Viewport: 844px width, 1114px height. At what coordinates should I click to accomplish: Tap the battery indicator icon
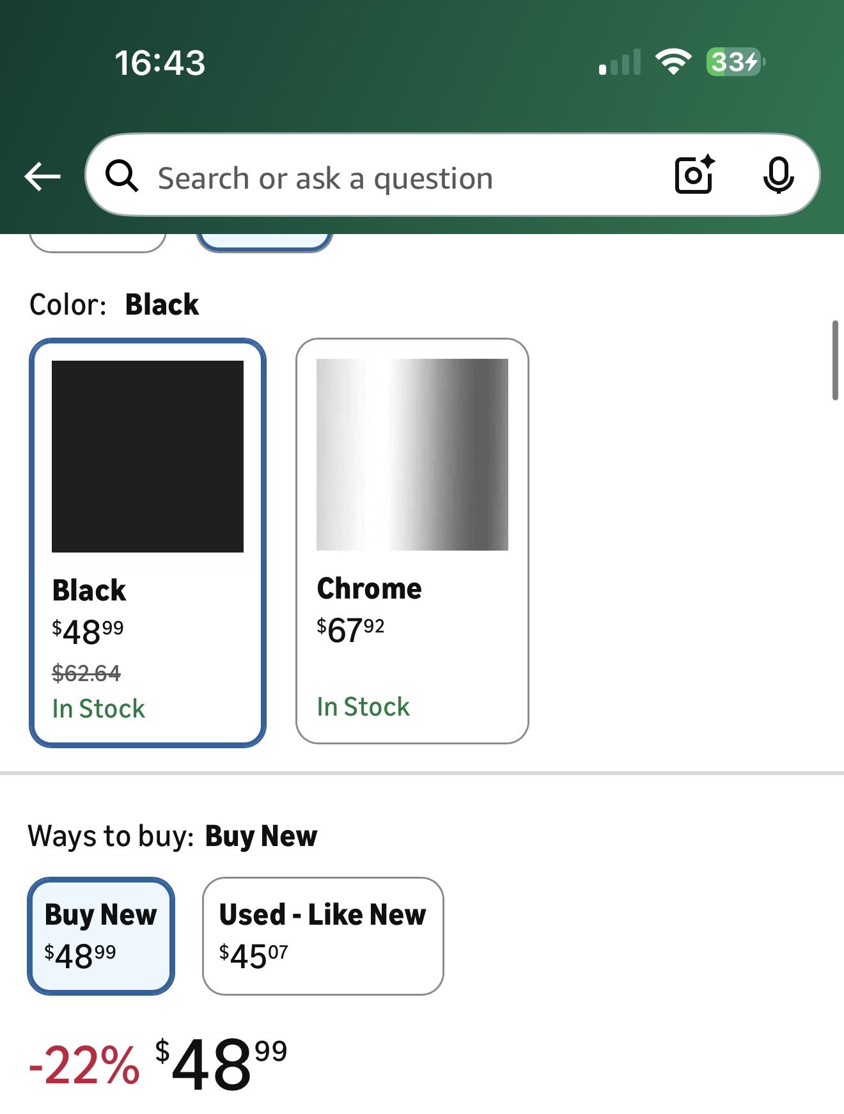[735, 62]
